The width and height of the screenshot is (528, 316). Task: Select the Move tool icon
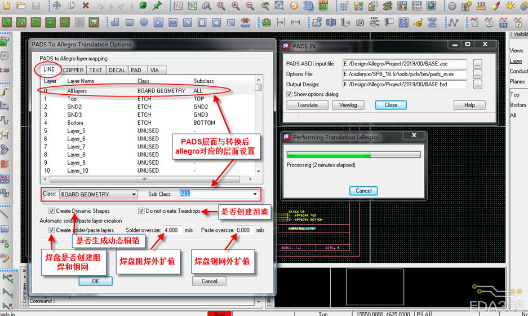point(57,6)
